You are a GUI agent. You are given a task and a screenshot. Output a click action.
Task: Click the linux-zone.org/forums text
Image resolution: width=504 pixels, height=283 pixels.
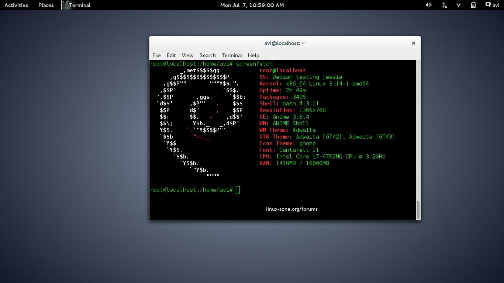(291, 209)
